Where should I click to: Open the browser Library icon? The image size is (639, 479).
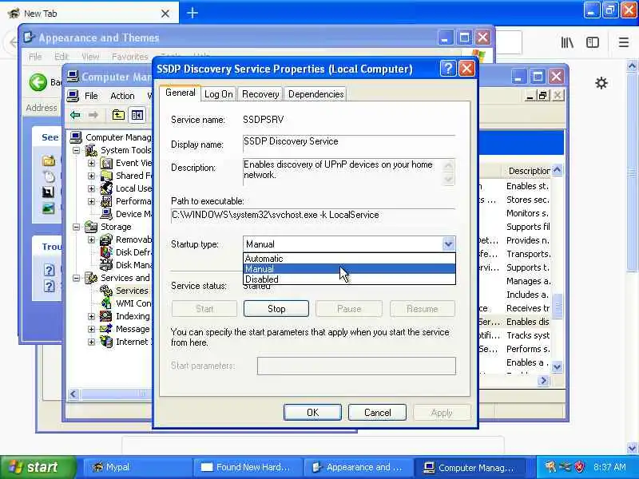[567, 42]
